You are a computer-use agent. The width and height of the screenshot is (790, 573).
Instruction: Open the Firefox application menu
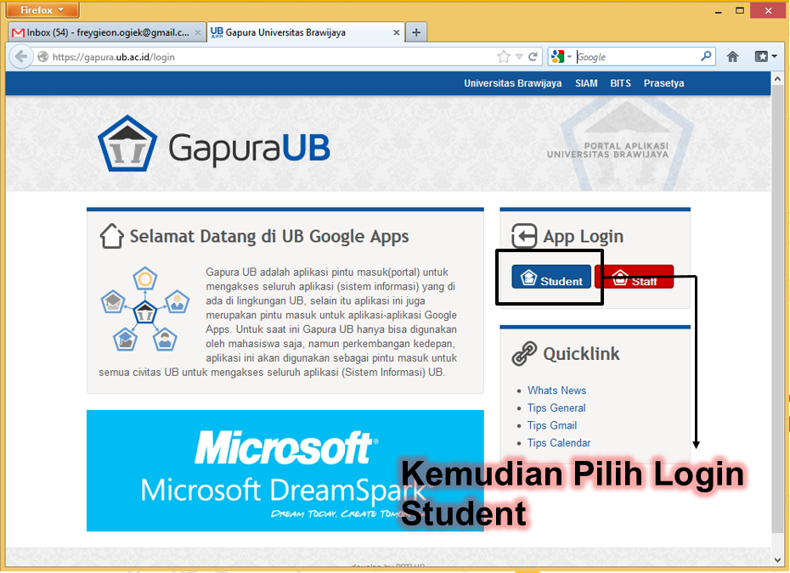pyautogui.click(x=42, y=10)
